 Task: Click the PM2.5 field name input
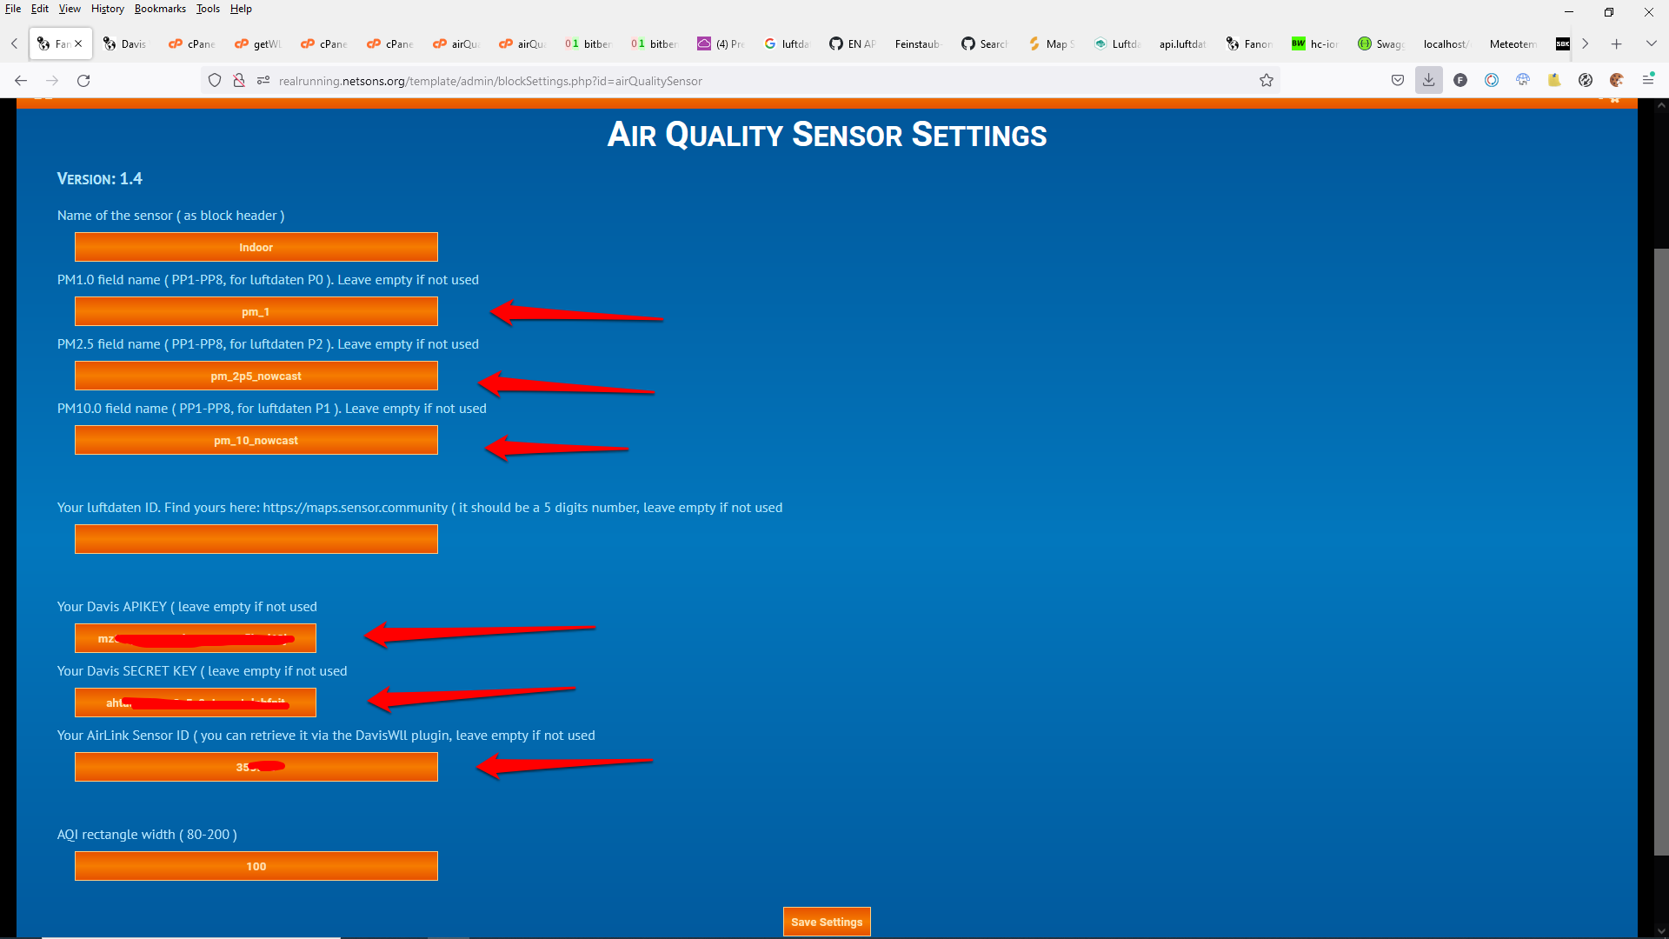(256, 376)
